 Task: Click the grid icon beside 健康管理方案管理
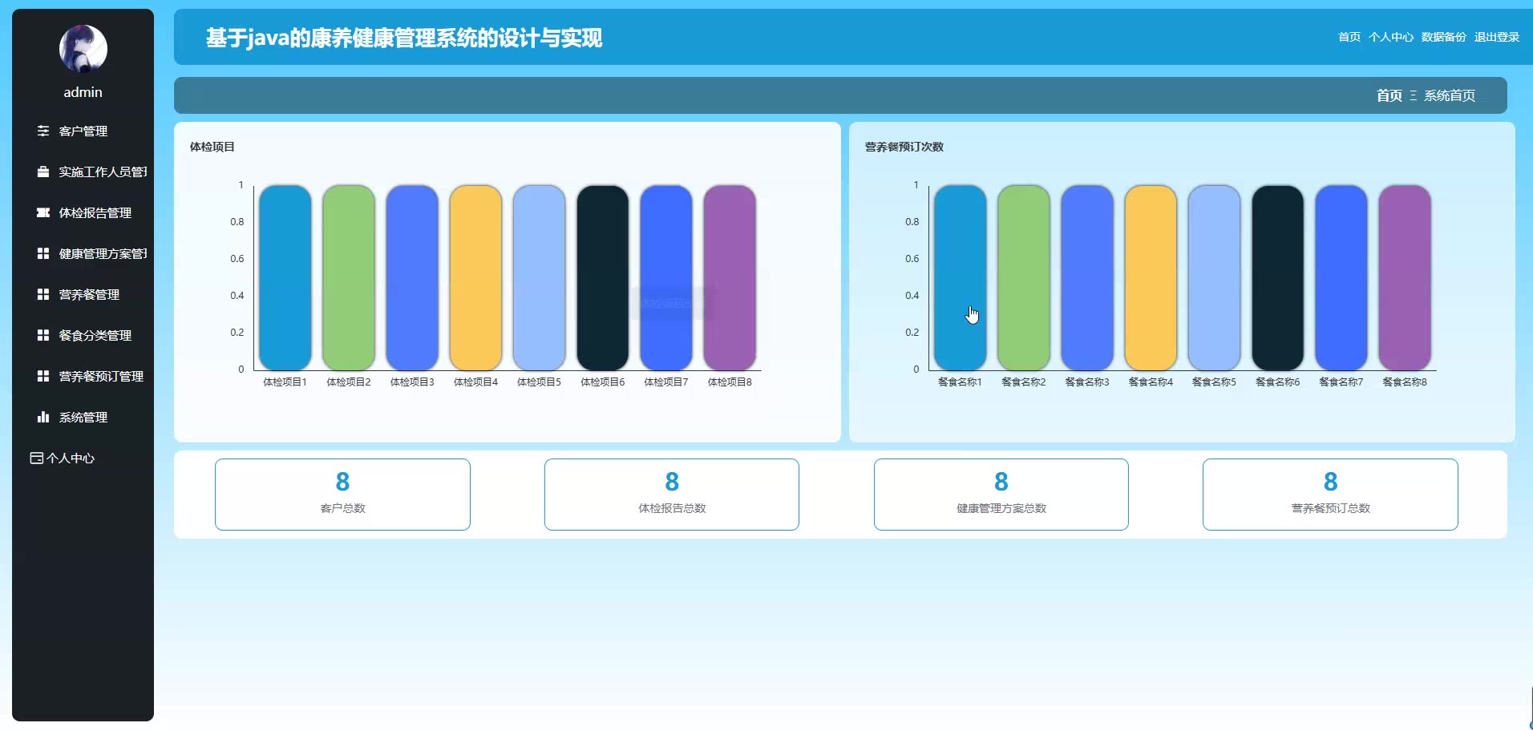coord(43,253)
